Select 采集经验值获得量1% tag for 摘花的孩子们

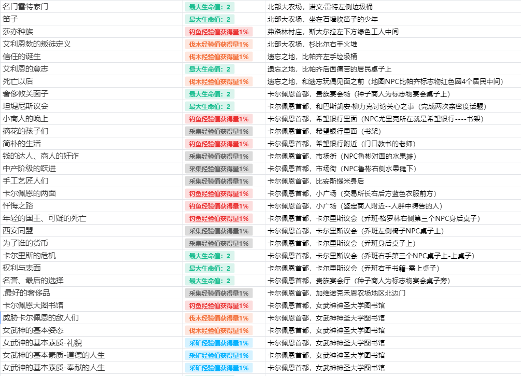point(219,131)
